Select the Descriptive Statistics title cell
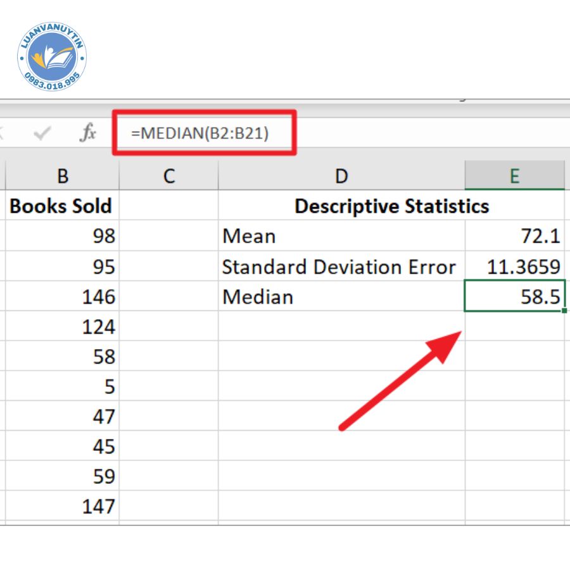This screenshot has height=570, width=570. pos(391,206)
